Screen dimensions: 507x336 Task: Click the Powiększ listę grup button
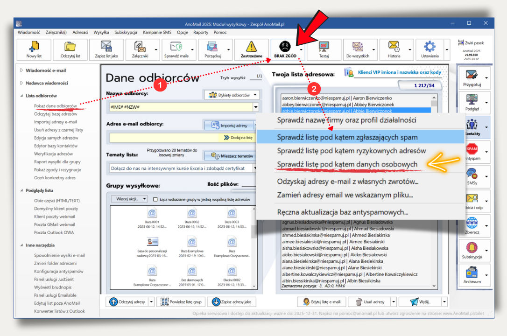click(x=181, y=302)
